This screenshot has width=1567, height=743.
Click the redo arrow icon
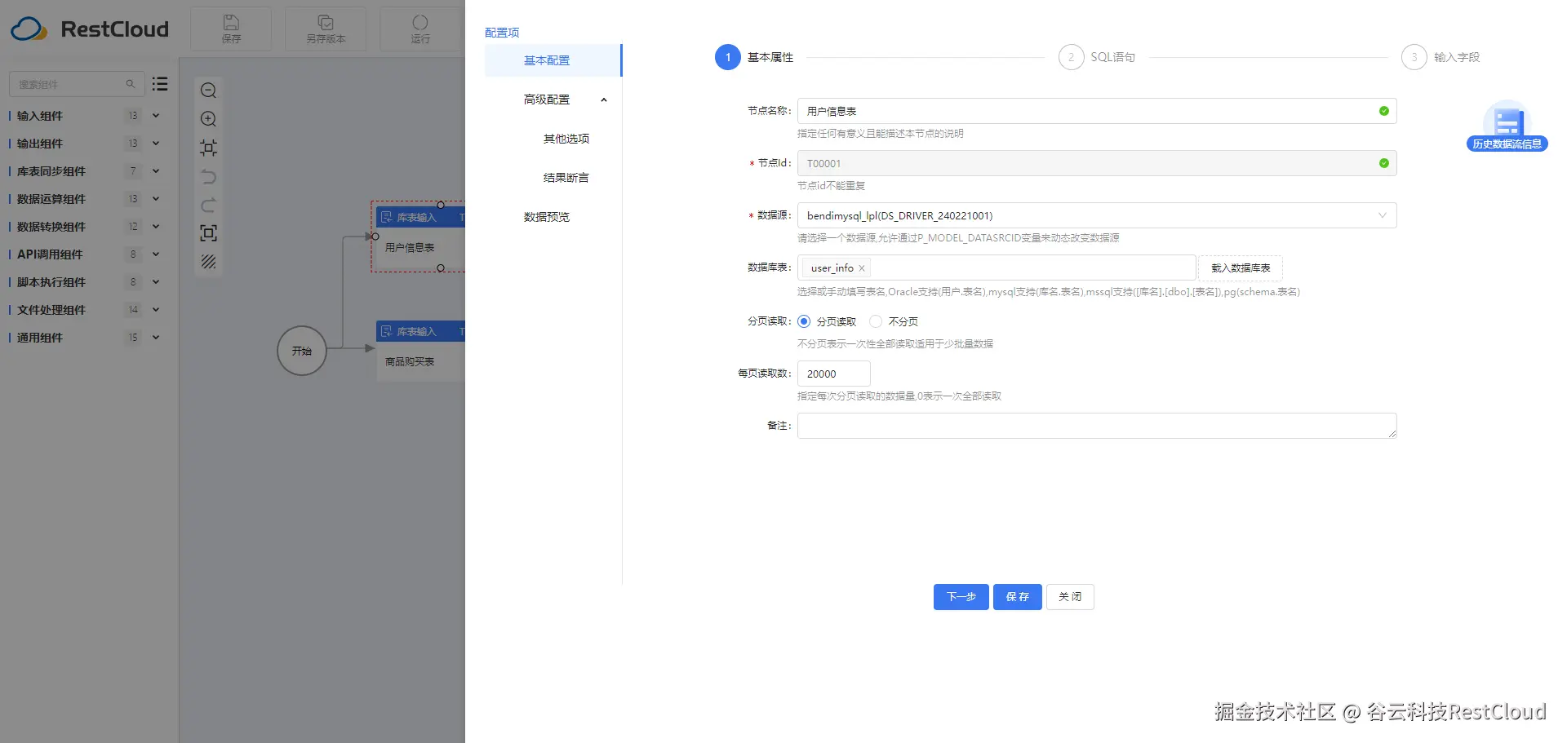pos(209,205)
